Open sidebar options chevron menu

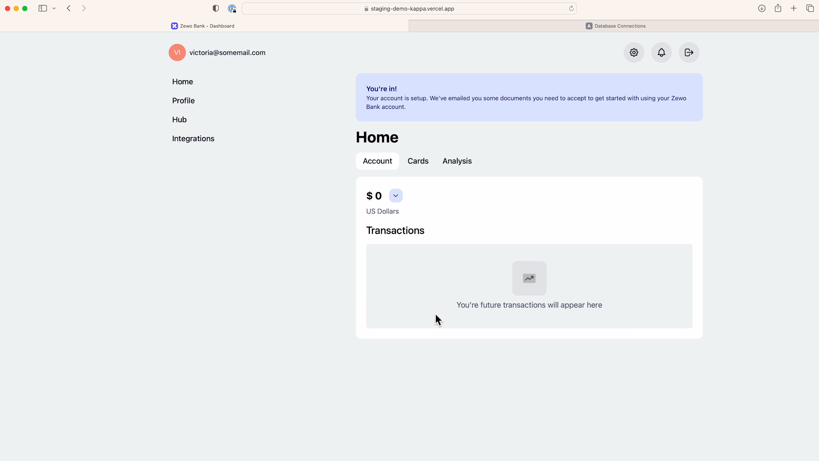[54, 9]
